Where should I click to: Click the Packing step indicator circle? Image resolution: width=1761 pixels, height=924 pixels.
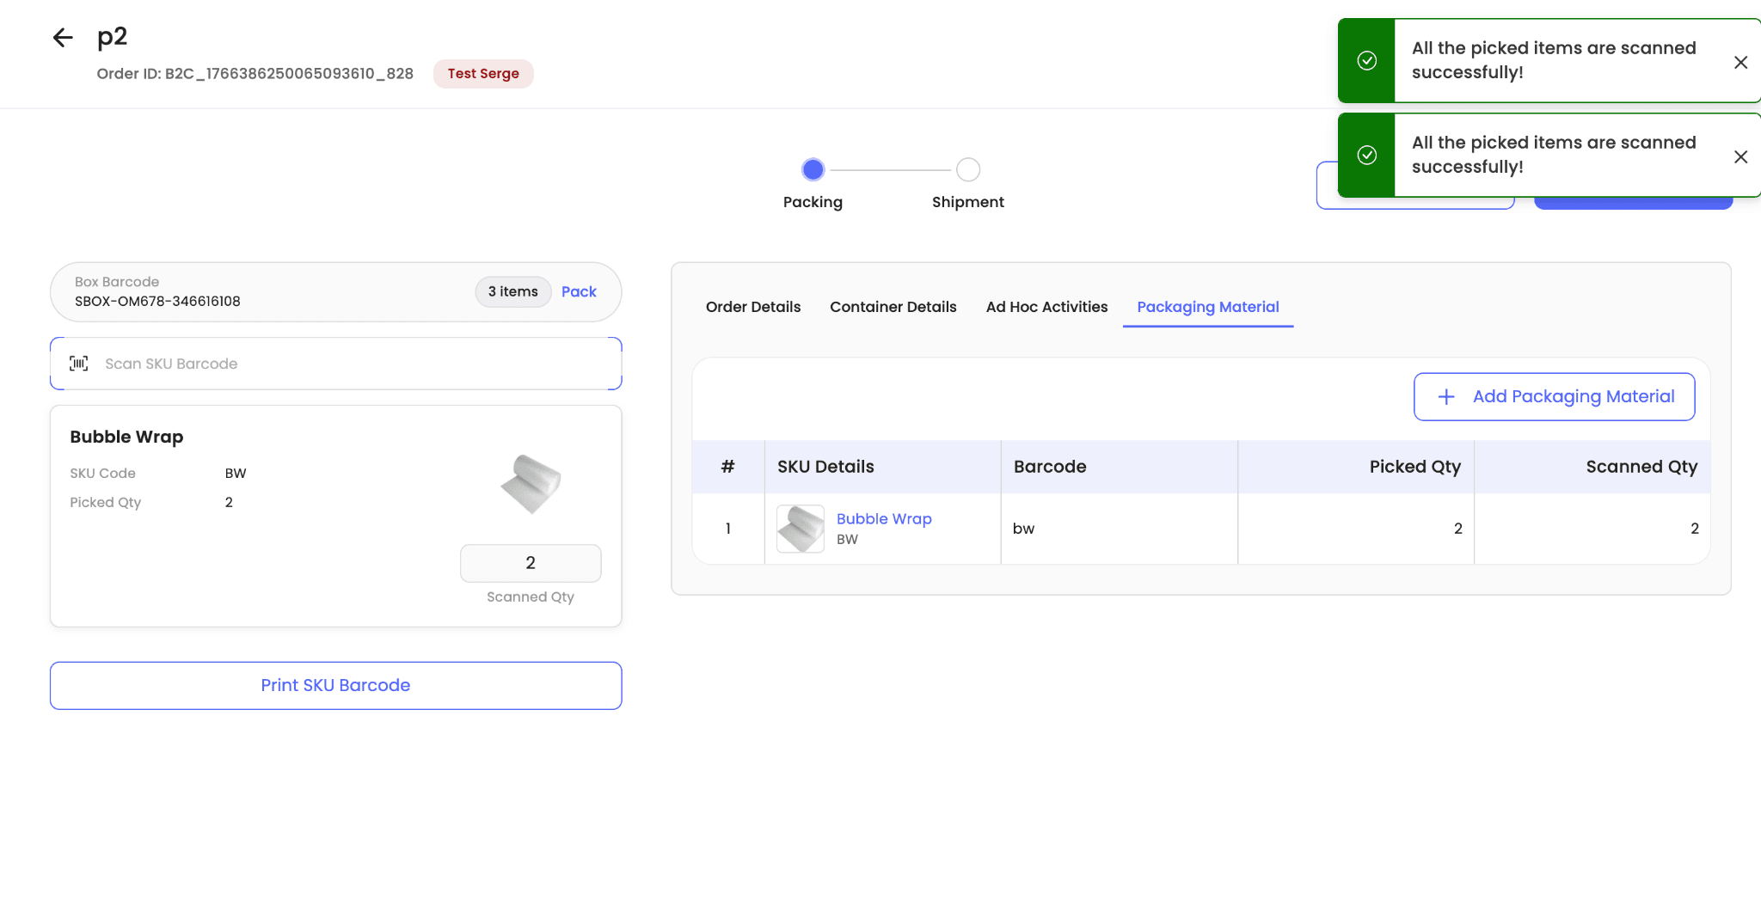[x=813, y=169]
